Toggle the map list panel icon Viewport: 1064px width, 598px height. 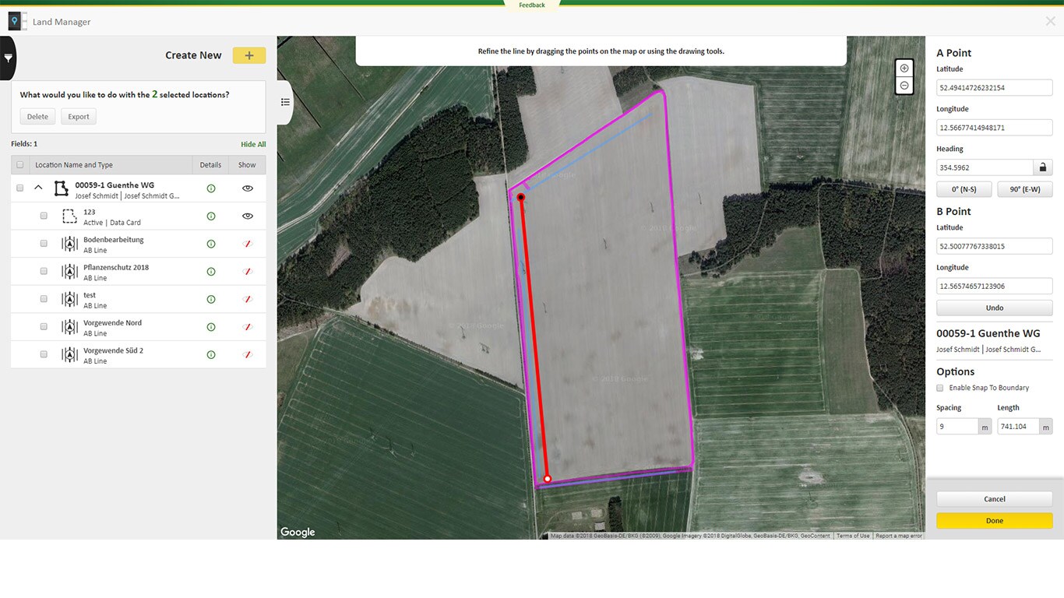[285, 102]
